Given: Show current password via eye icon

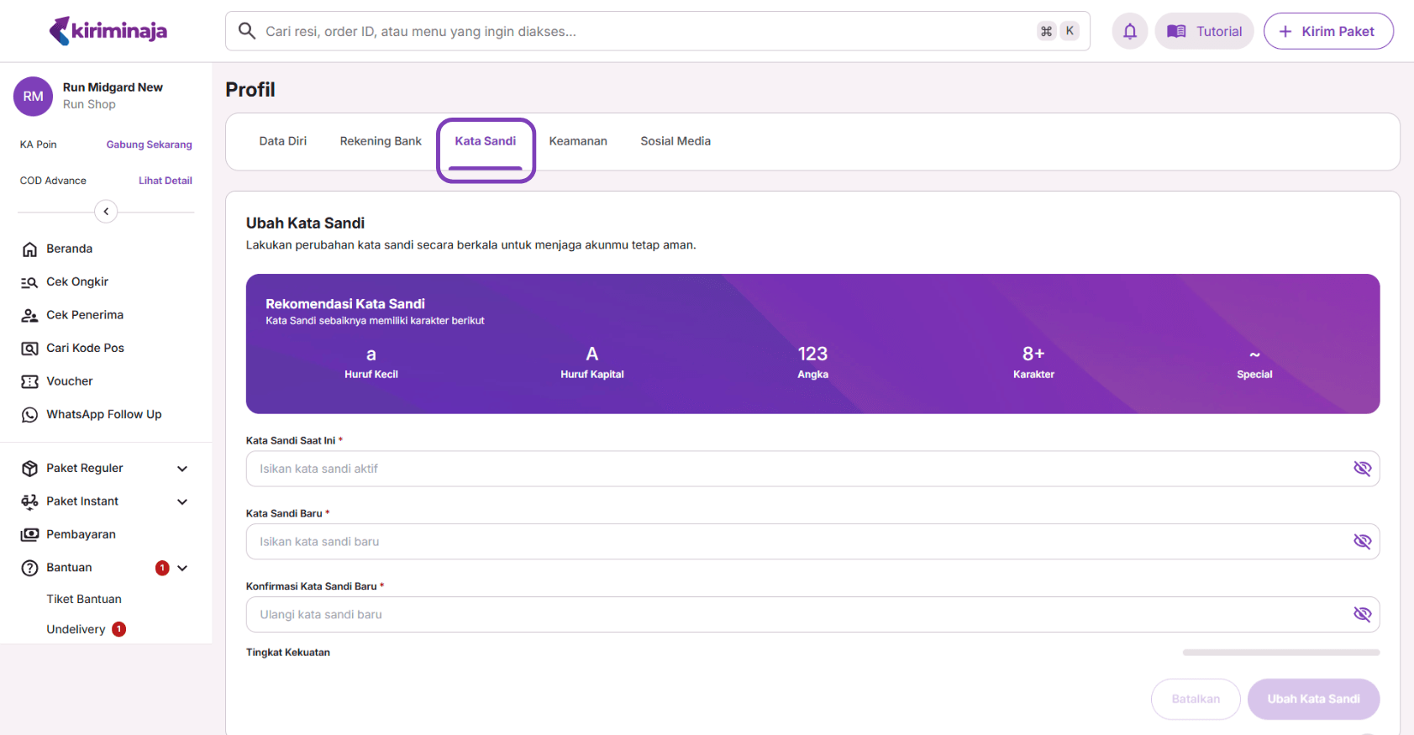Looking at the screenshot, I should pyautogui.click(x=1362, y=469).
